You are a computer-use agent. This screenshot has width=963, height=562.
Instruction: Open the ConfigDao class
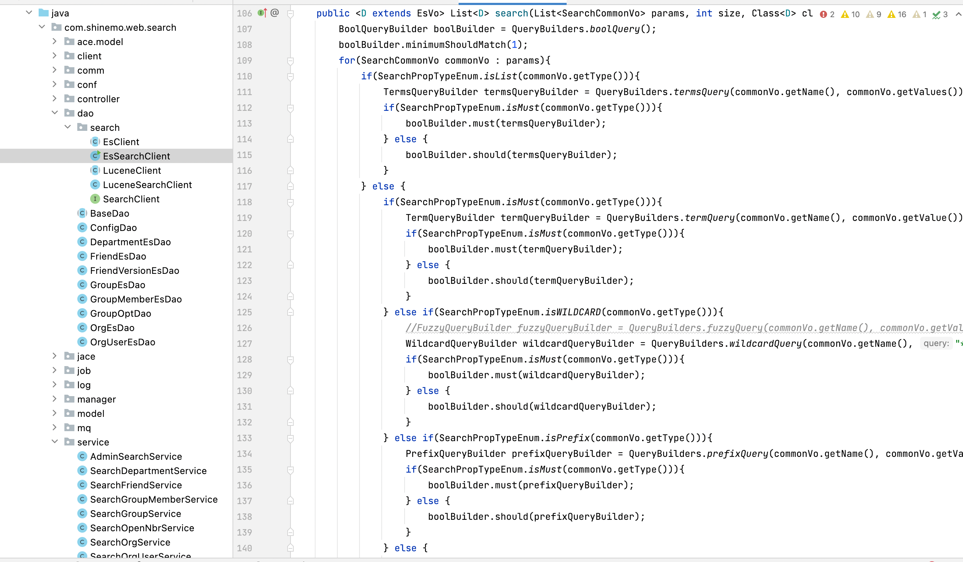tap(113, 228)
